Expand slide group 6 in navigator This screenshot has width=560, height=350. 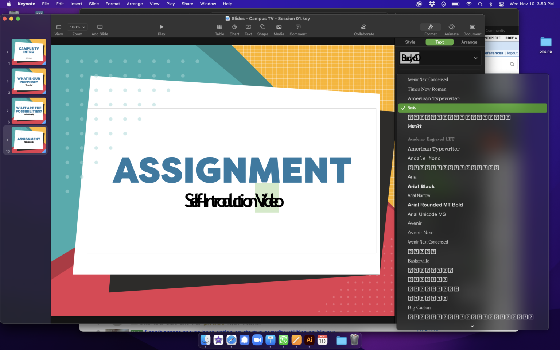(x=7, y=110)
